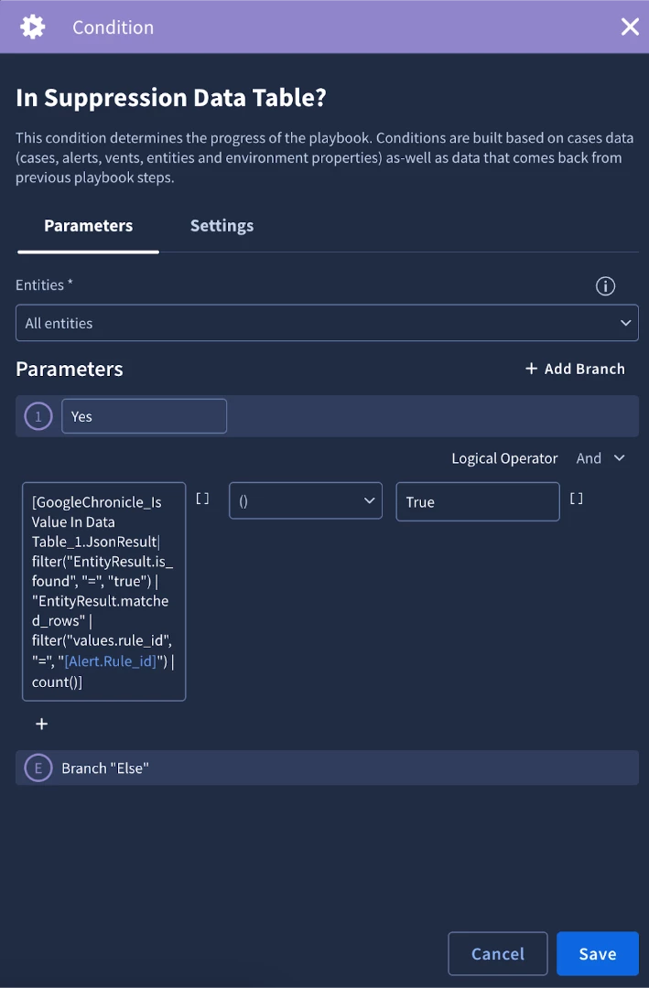Click the placeholder brackets icon next to expression field

click(202, 499)
